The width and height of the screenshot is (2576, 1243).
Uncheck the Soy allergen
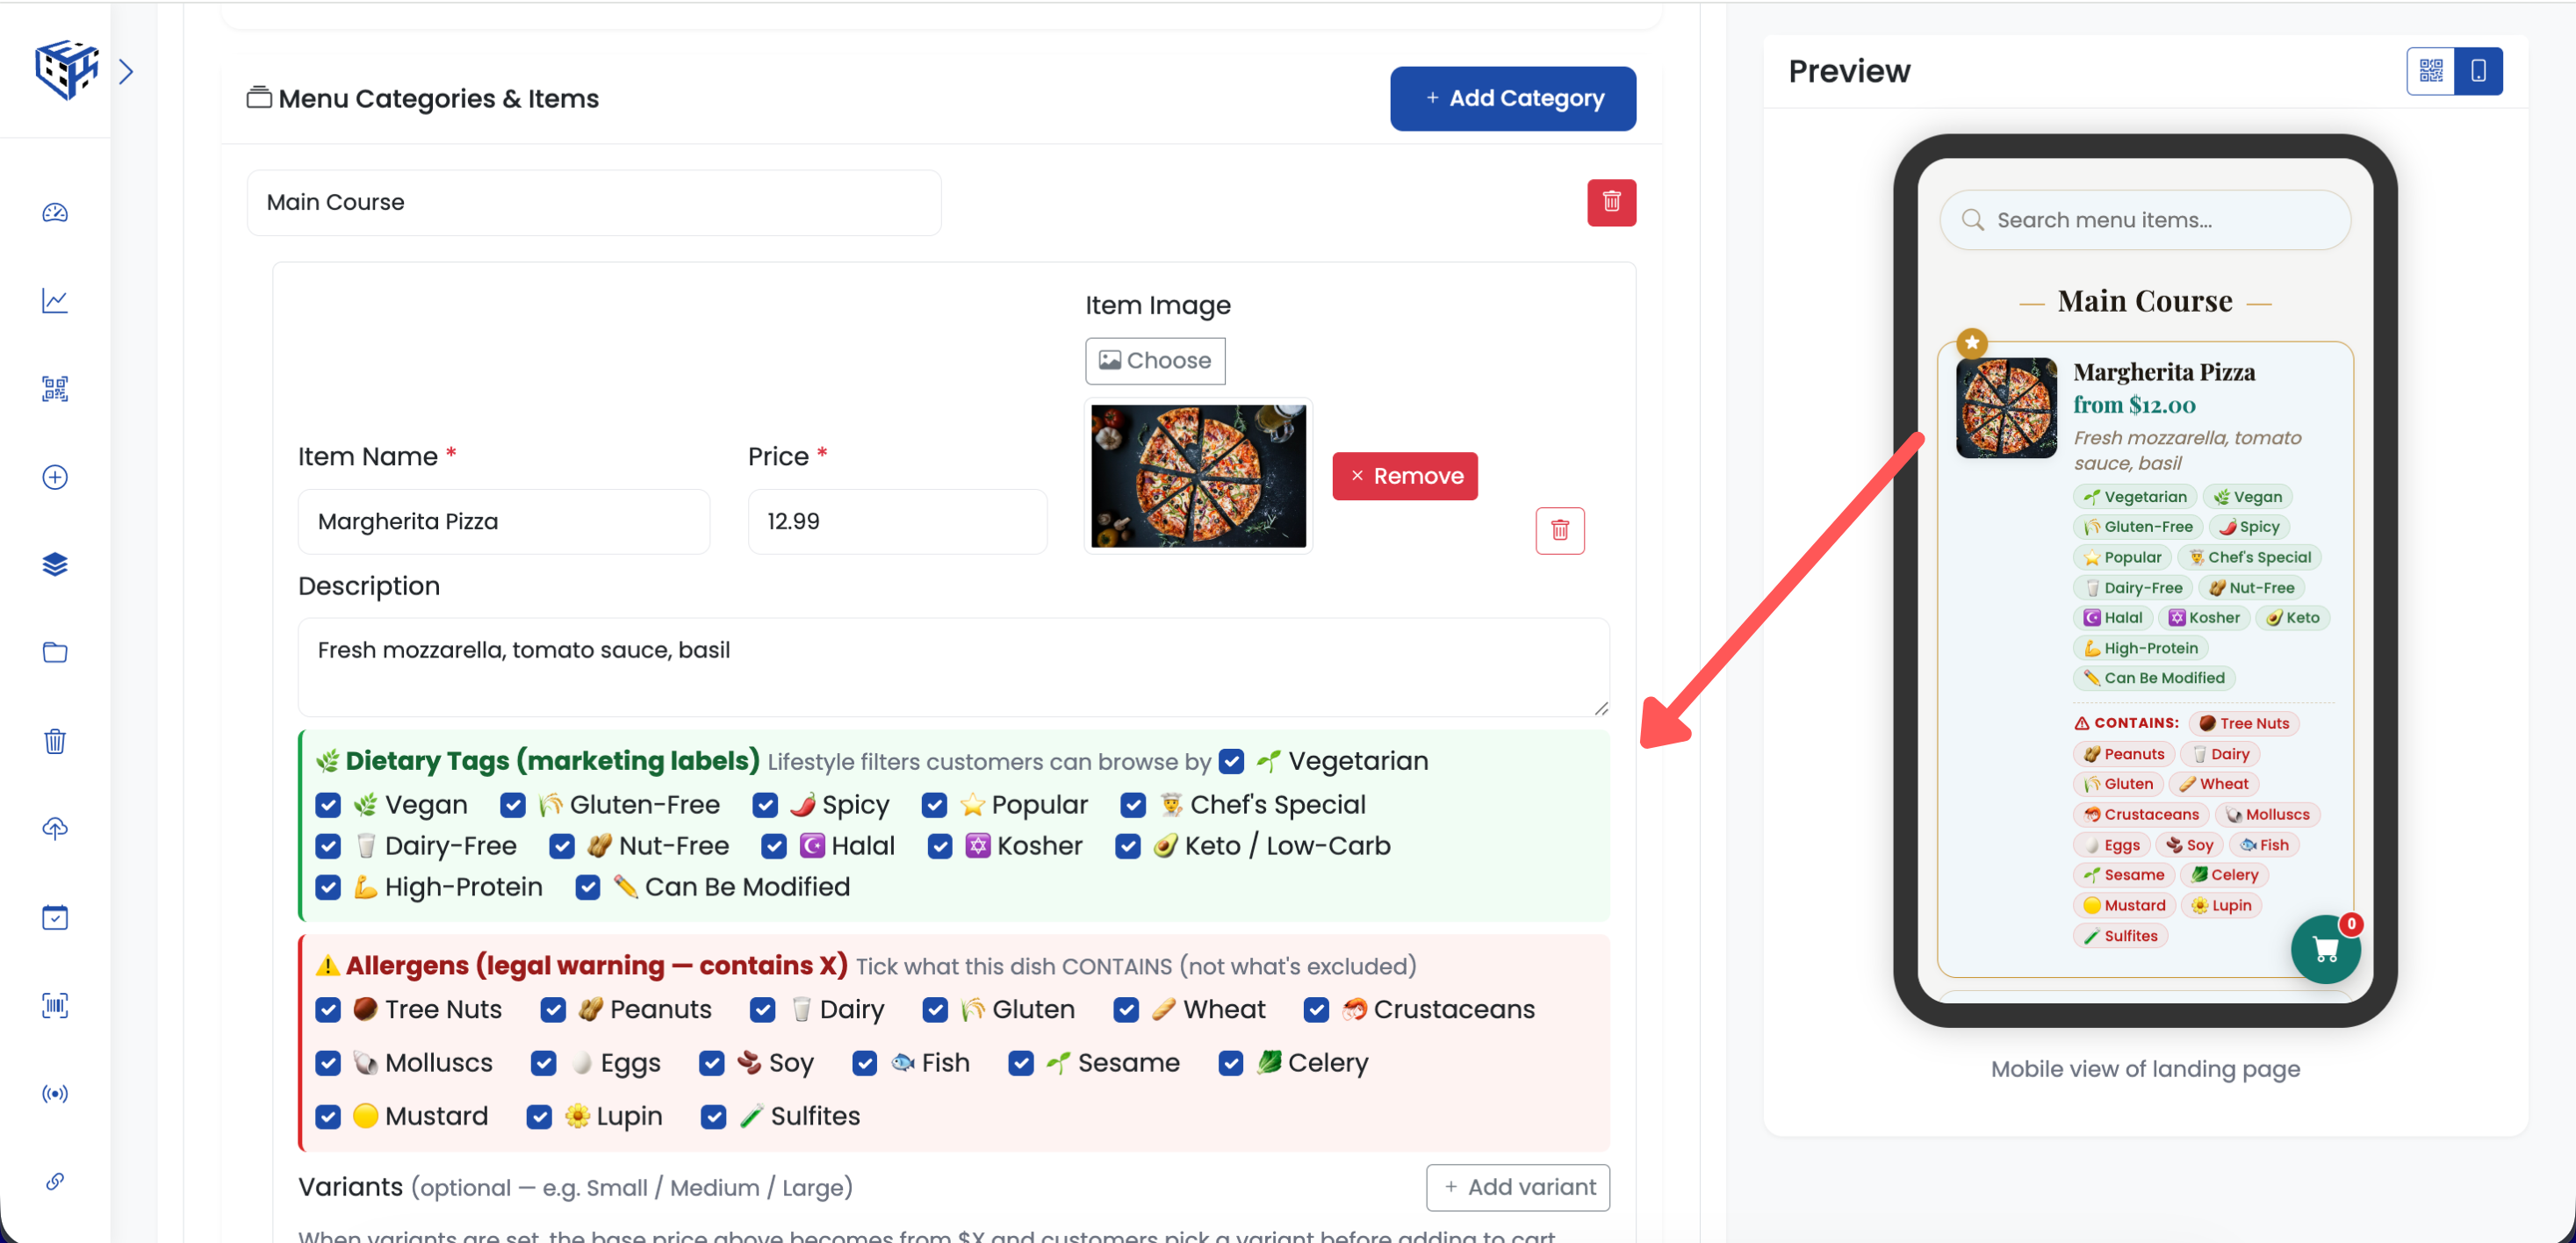[712, 1063]
